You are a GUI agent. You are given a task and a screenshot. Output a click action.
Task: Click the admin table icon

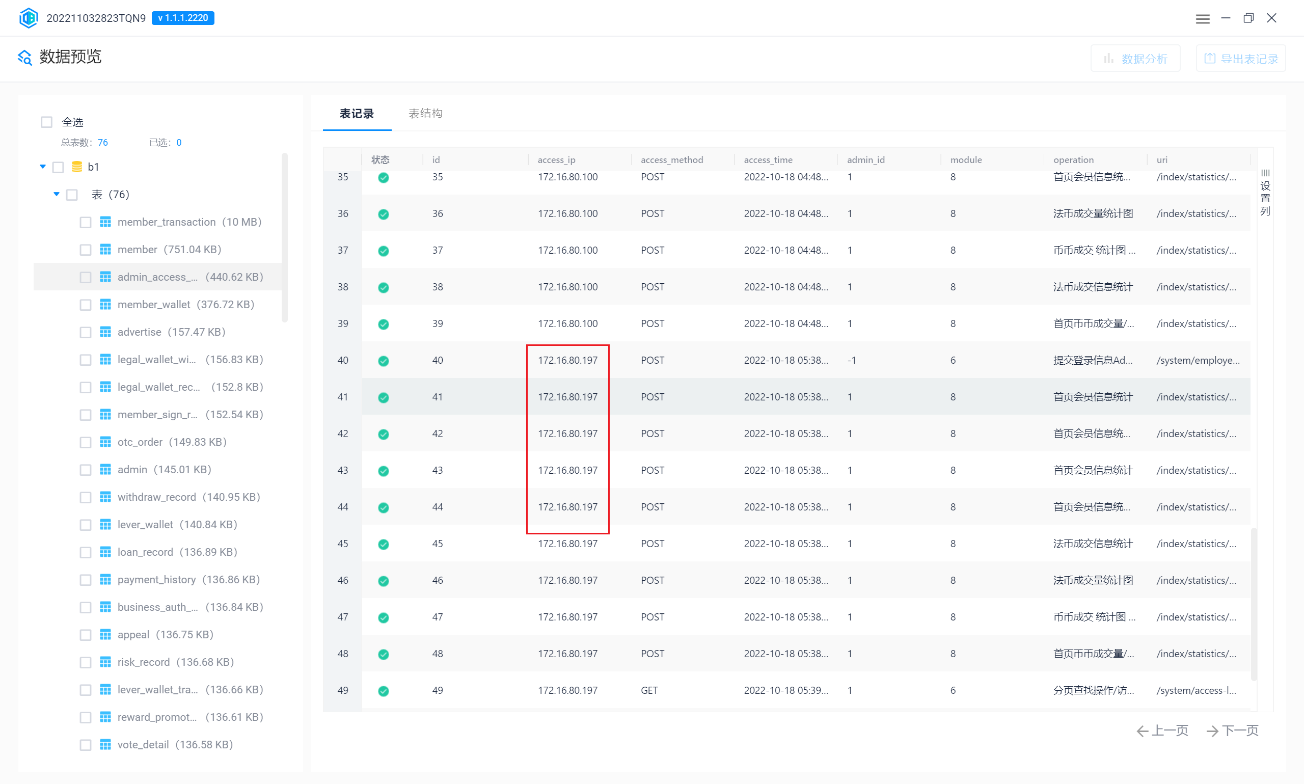point(105,469)
